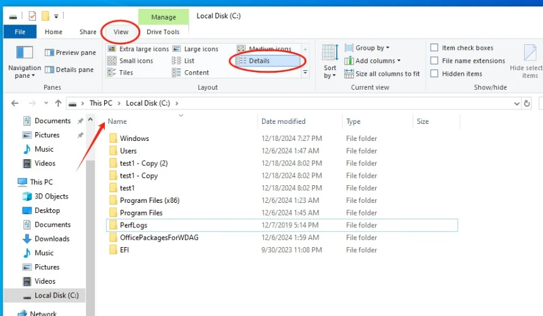543x316 pixels.
Task: Show Hidden items checkbox
Action: (x=434, y=73)
